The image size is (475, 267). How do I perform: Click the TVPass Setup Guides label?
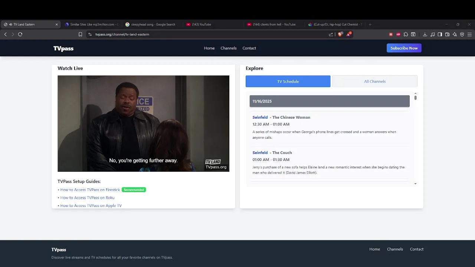pyautogui.click(x=79, y=181)
